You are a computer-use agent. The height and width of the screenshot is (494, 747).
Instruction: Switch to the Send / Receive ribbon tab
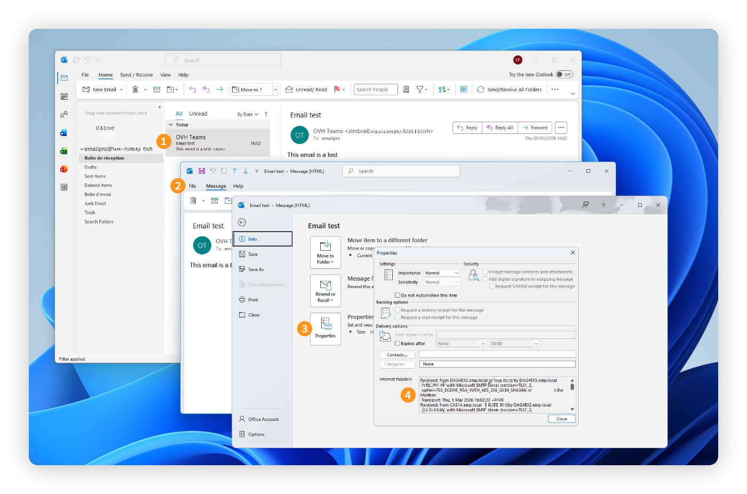pos(136,75)
